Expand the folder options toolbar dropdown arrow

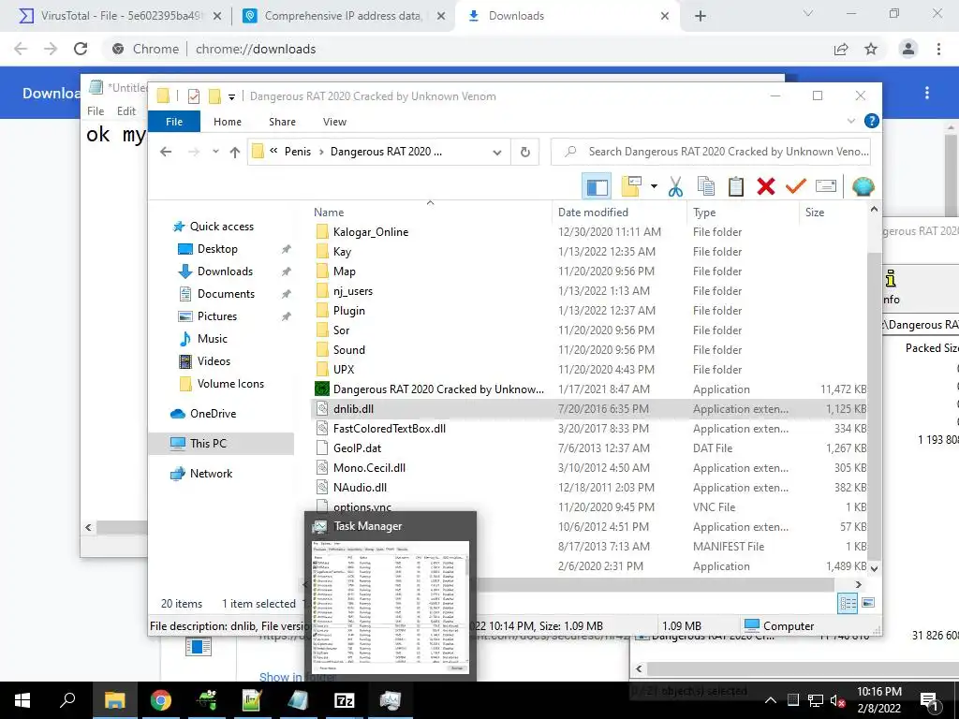(x=654, y=186)
